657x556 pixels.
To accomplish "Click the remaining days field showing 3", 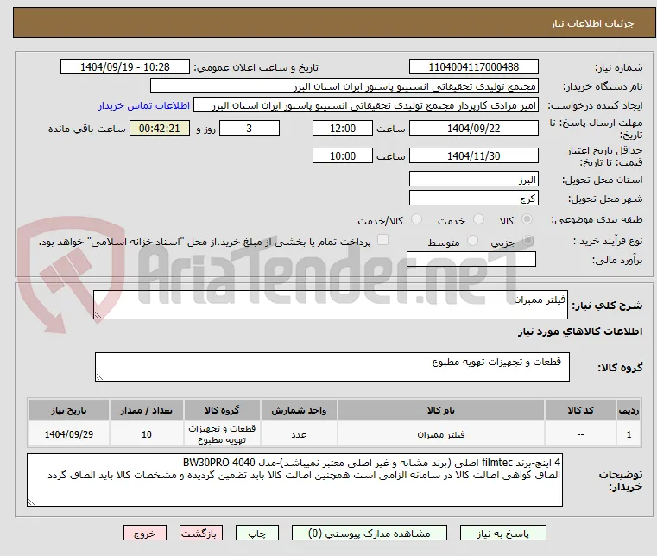I will [x=250, y=129].
